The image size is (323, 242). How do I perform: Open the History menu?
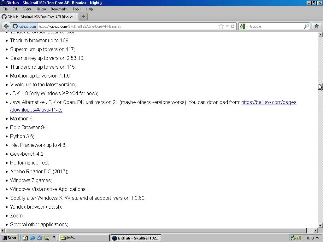[41, 9]
